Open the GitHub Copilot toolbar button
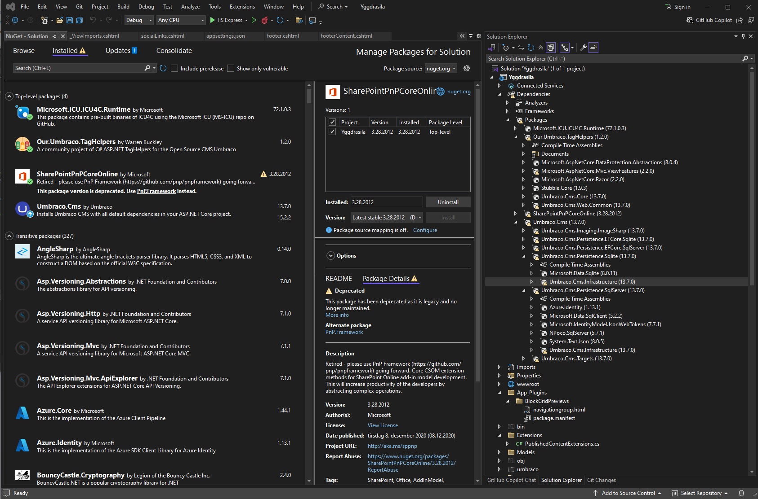758x499 pixels. (709, 20)
